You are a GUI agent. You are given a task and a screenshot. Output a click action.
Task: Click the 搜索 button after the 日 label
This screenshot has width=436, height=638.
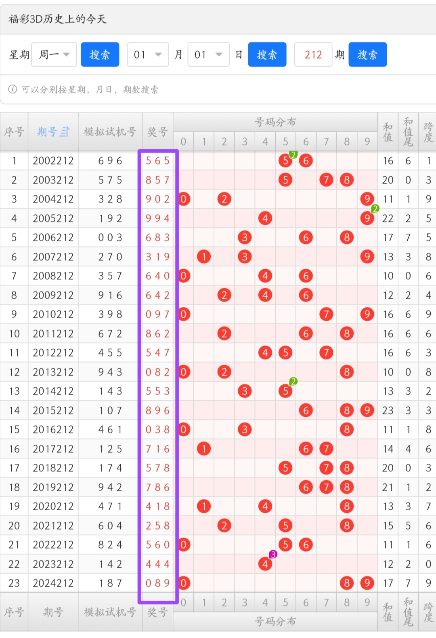pos(267,55)
